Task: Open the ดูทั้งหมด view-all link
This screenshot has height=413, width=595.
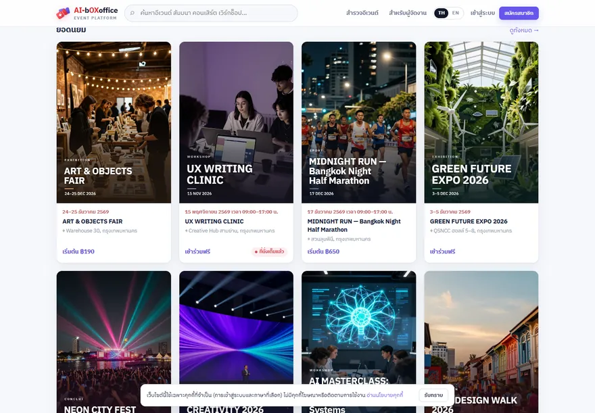Action: (524, 30)
